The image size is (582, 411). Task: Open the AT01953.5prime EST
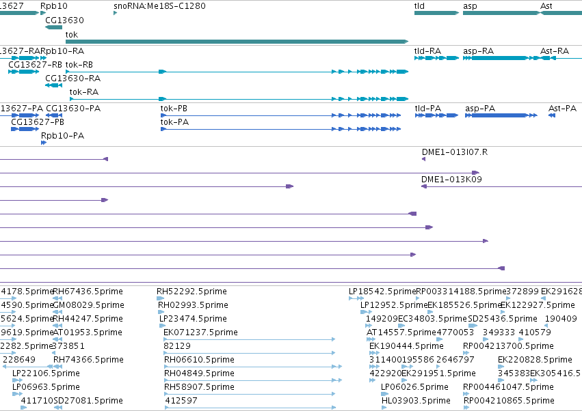(57, 339)
